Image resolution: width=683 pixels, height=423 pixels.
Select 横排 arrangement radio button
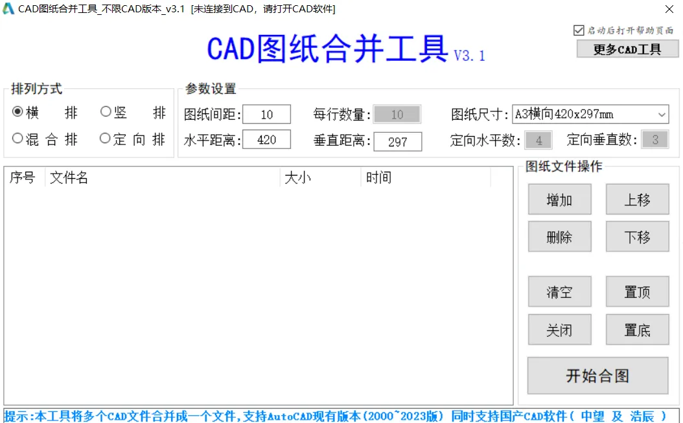17,112
